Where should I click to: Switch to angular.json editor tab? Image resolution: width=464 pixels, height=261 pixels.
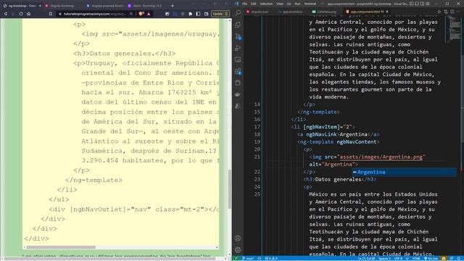coord(257,12)
